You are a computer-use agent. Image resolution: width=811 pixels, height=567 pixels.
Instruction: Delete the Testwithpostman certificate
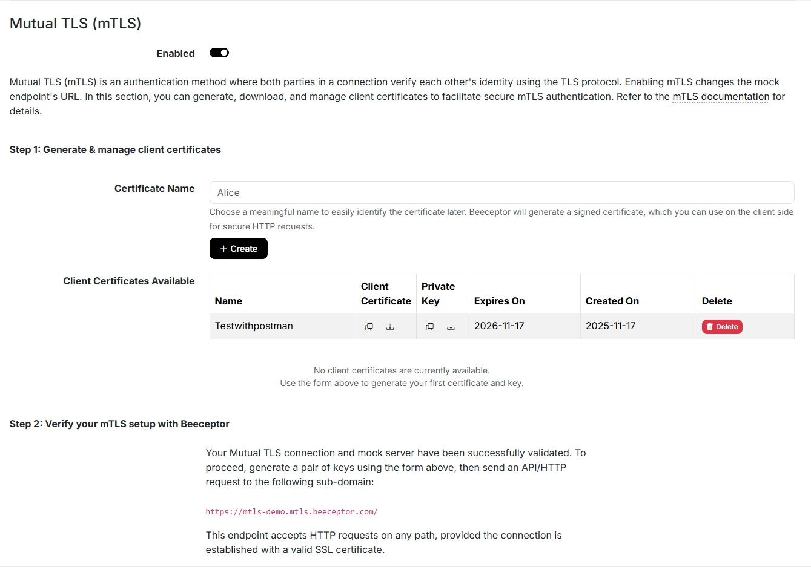(722, 326)
